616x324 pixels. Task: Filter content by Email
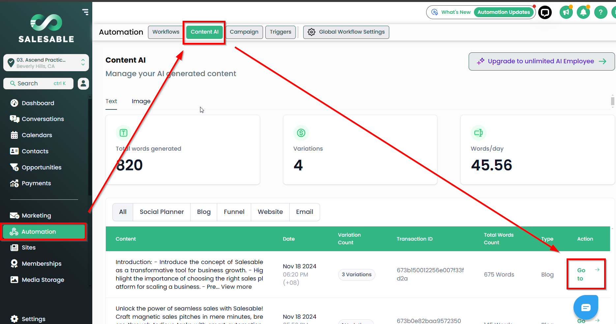[x=305, y=212]
